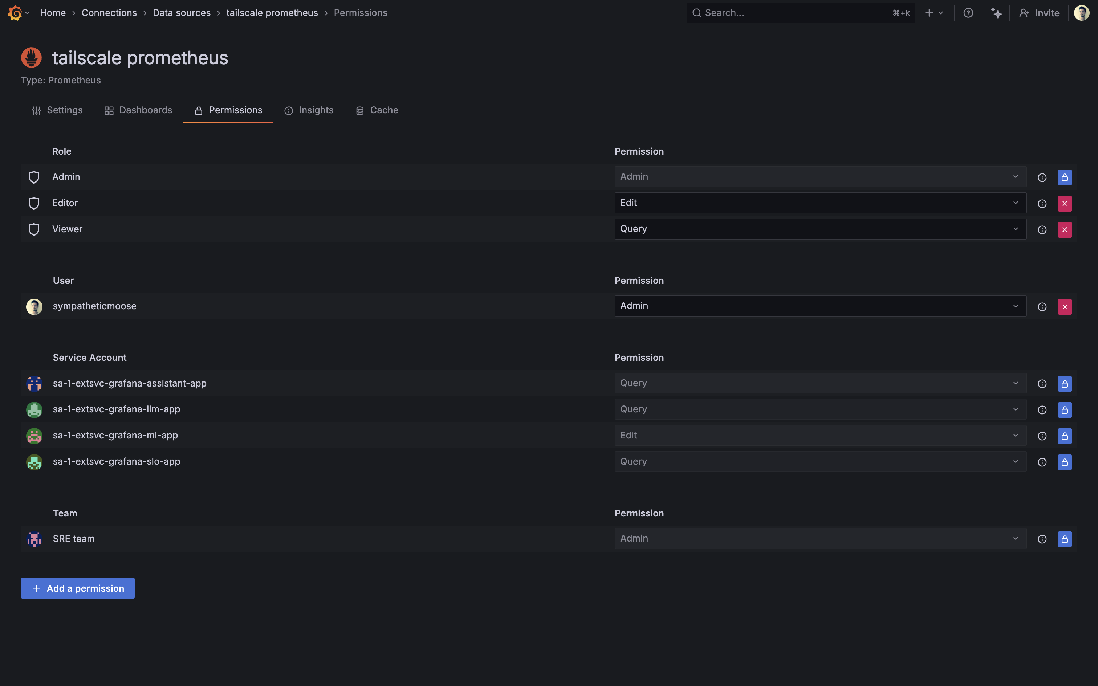This screenshot has width=1098, height=686.
Task: Click lock icon for SRE team
Action: pyautogui.click(x=1065, y=539)
